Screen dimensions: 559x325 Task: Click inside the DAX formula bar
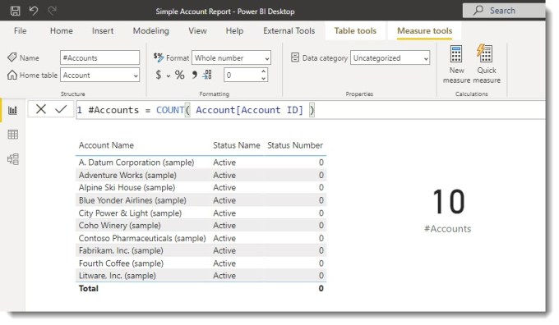tap(310, 110)
